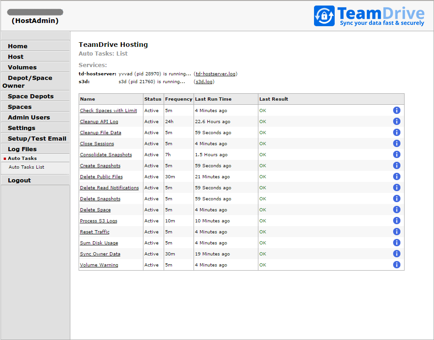The height and width of the screenshot is (340, 434).
Task: Show info for Delete Read Notifications
Action: pyautogui.click(x=396, y=187)
